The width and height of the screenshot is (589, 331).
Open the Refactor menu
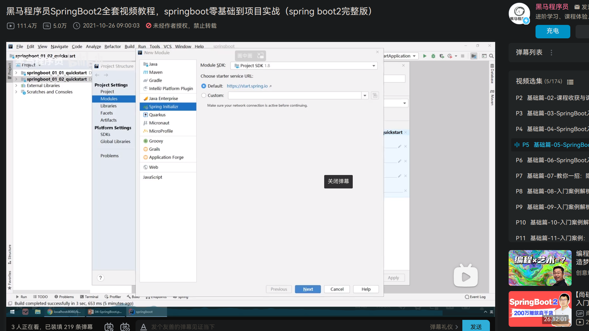coord(113,47)
